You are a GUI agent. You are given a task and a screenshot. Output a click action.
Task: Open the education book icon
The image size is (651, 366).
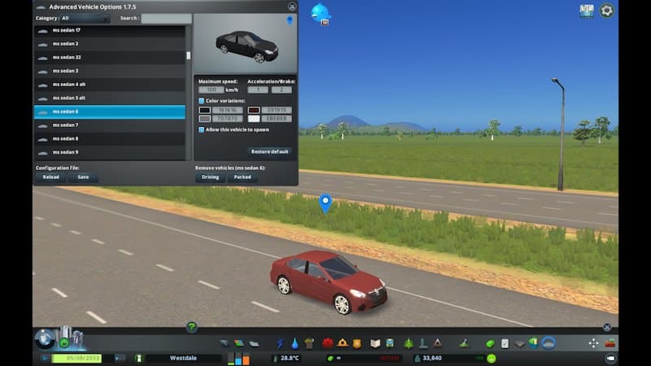pos(375,343)
